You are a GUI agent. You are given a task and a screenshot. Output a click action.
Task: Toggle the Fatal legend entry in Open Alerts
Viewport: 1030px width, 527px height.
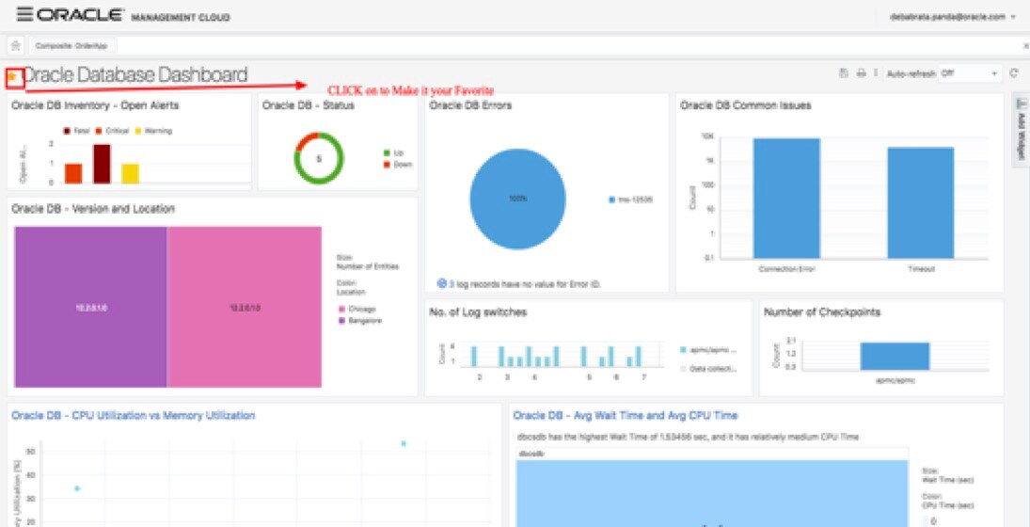(x=77, y=131)
